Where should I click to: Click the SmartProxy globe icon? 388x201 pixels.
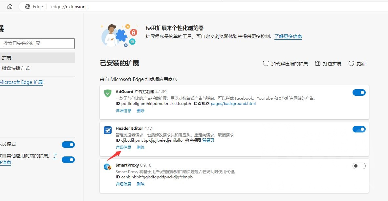(107, 167)
